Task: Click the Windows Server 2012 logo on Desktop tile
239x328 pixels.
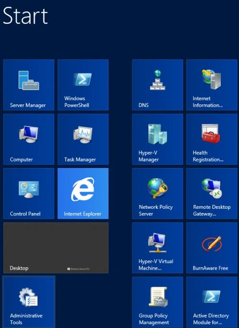Action: click(x=78, y=269)
